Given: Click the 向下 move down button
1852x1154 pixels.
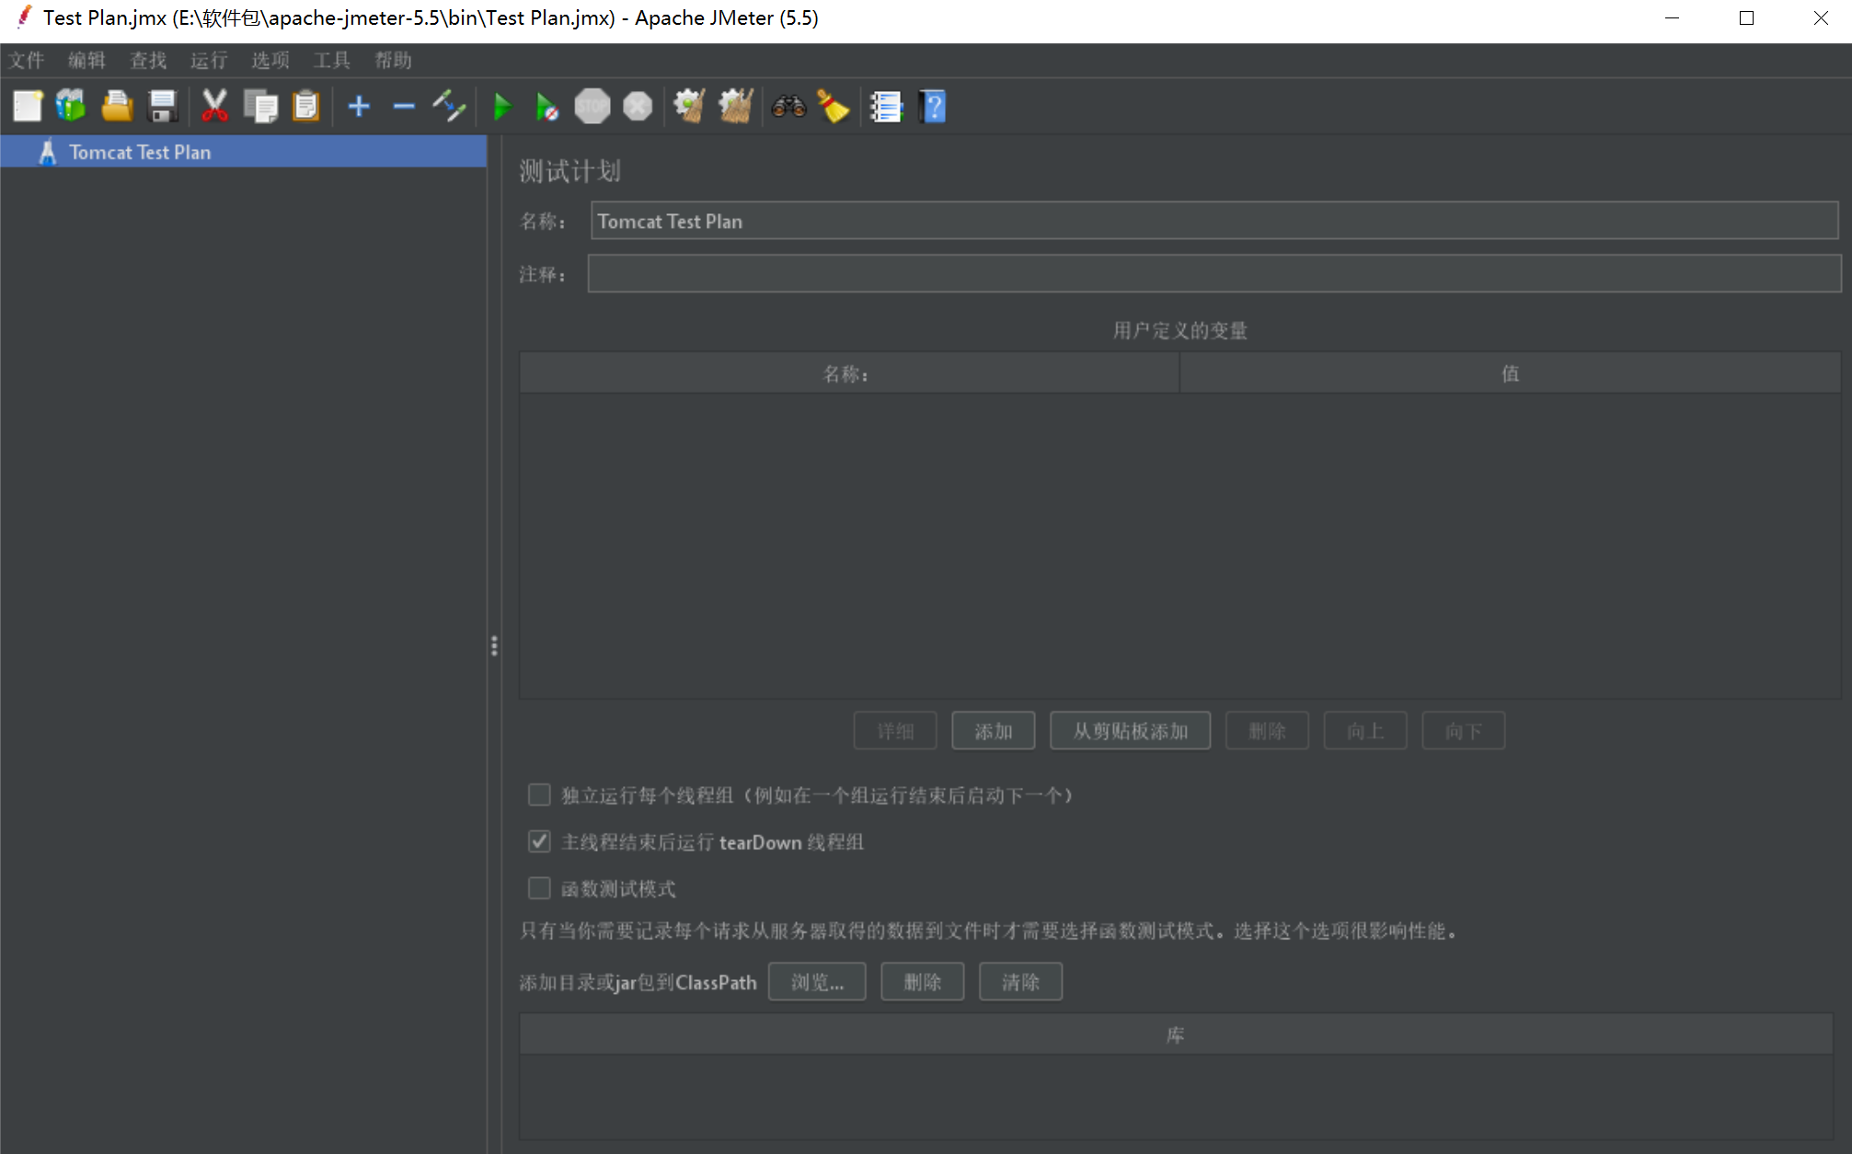Looking at the screenshot, I should point(1464,731).
